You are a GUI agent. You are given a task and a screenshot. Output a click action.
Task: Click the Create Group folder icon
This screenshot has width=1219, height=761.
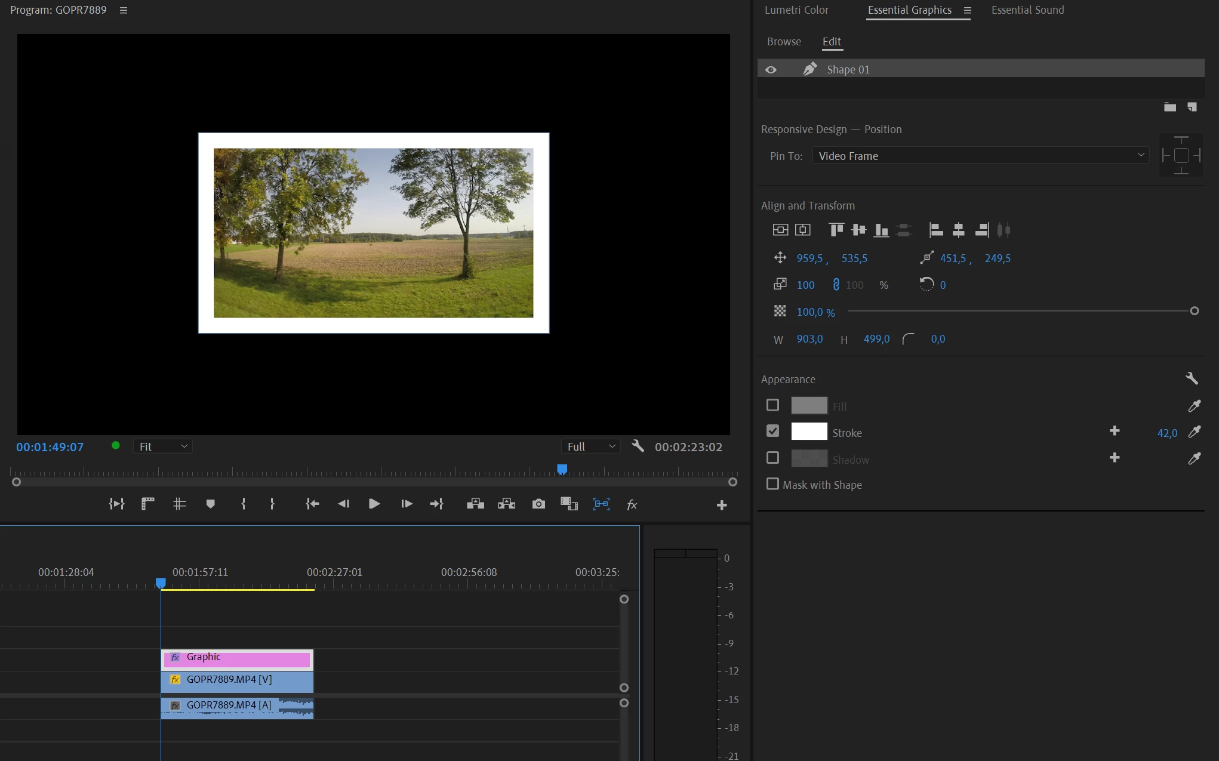tap(1169, 107)
